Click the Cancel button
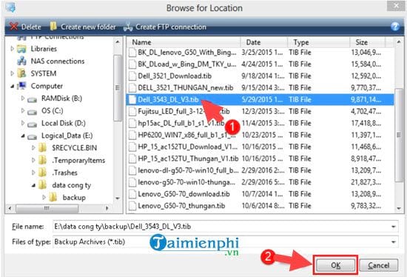Screen dimensions: 407x277 (x=379, y=265)
